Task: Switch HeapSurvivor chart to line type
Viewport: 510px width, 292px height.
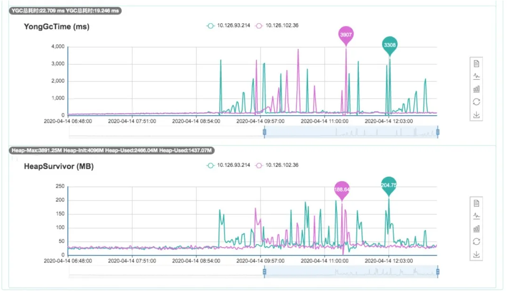Action: tap(476, 216)
